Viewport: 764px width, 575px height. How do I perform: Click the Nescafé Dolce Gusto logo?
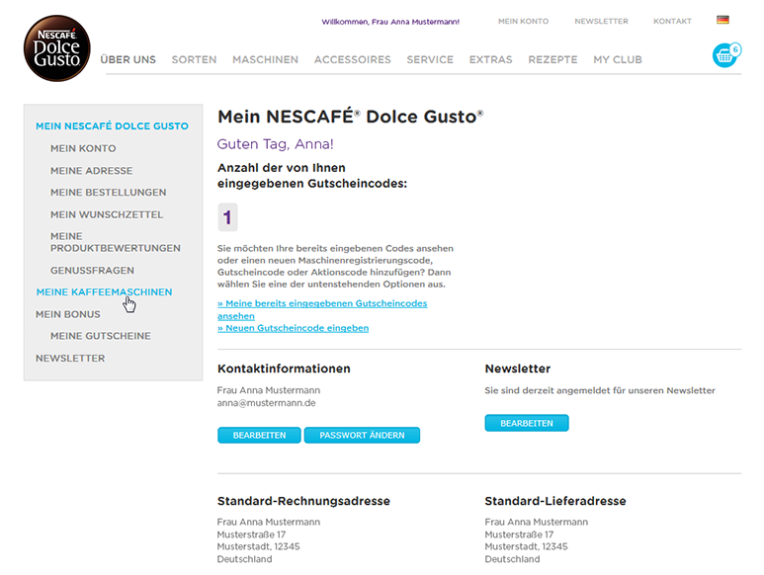click(x=57, y=48)
